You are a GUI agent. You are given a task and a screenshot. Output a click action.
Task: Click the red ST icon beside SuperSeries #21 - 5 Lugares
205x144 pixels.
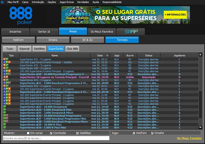click(4, 59)
